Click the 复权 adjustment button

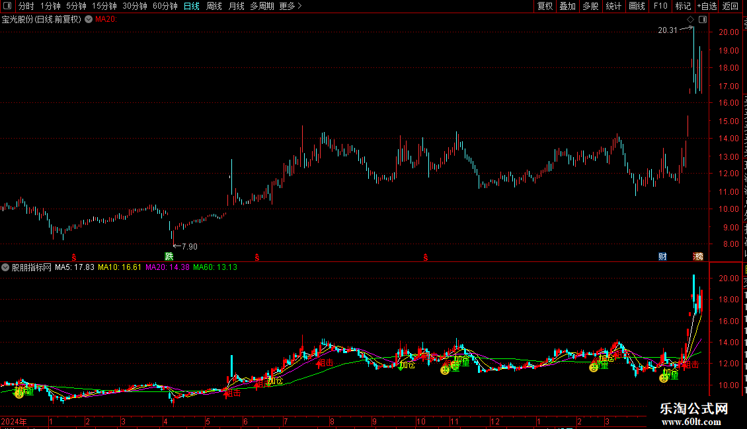pos(545,6)
